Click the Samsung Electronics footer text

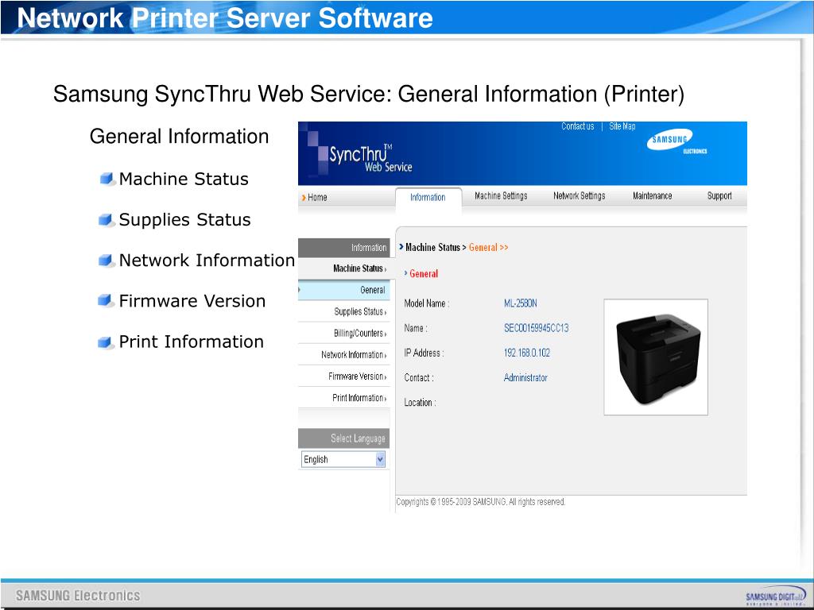click(x=78, y=596)
